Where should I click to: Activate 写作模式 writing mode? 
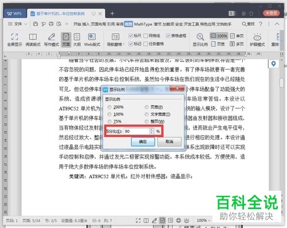click(51, 40)
